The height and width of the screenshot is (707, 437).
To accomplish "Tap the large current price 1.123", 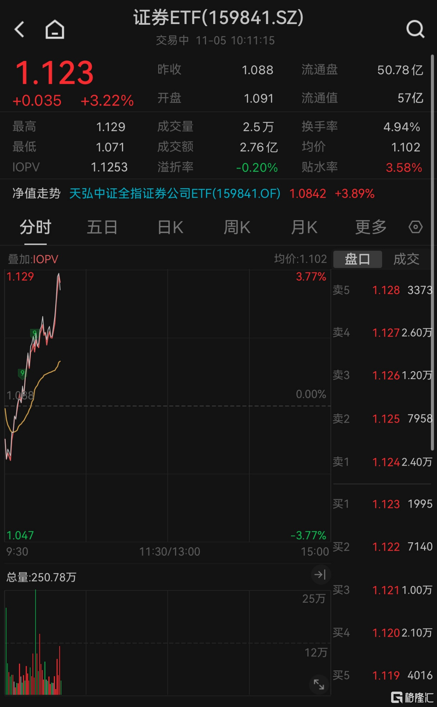I will pyautogui.click(x=55, y=73).
